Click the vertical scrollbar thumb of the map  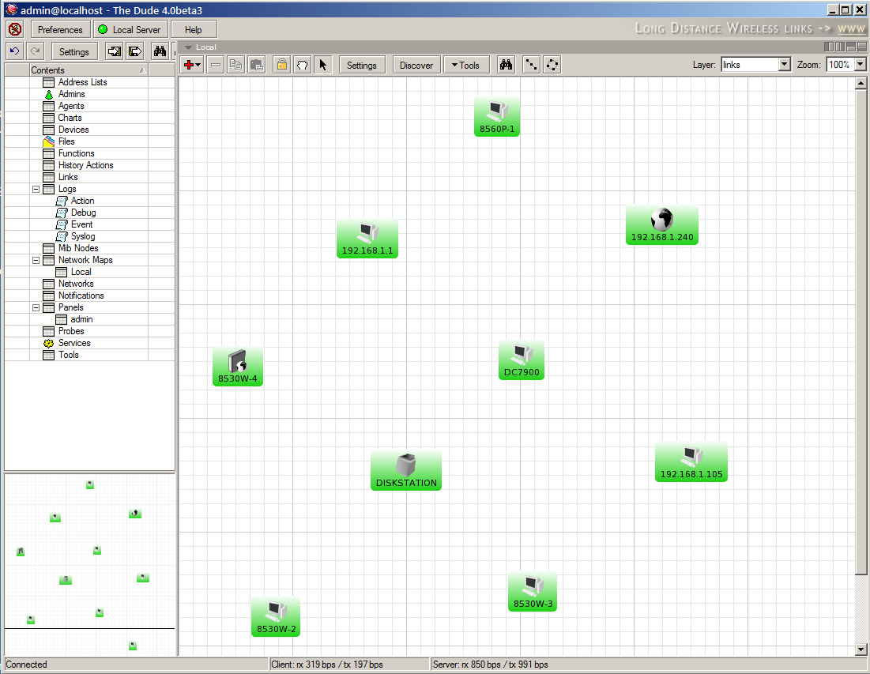861,333
